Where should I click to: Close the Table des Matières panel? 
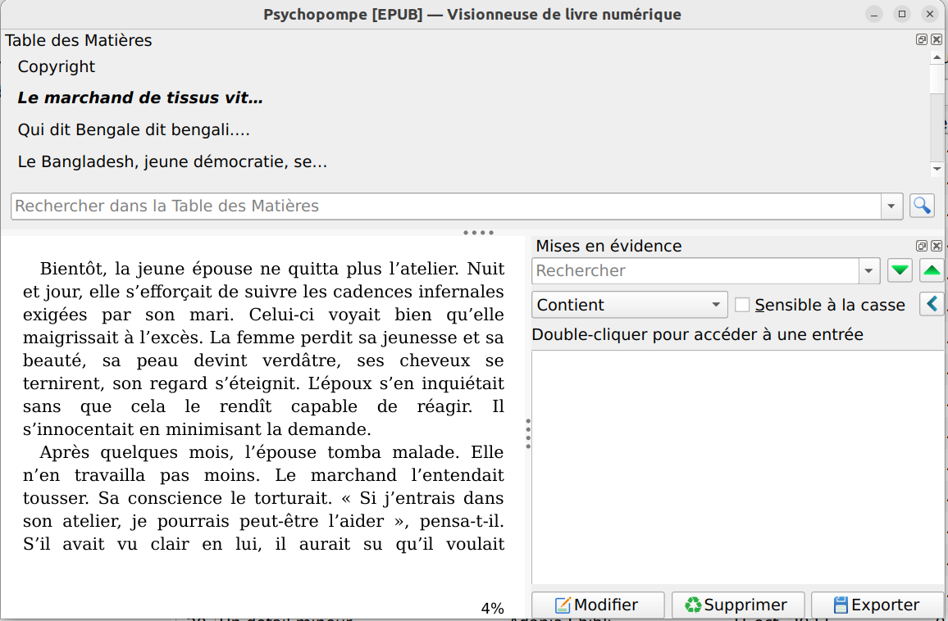click(x=937, y=40)
